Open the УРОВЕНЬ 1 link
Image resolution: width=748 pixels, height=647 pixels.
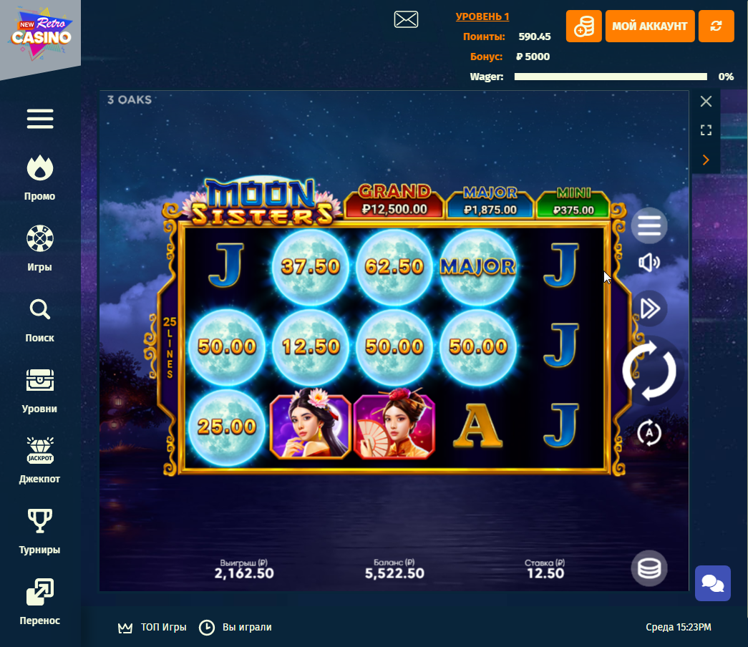482,16
